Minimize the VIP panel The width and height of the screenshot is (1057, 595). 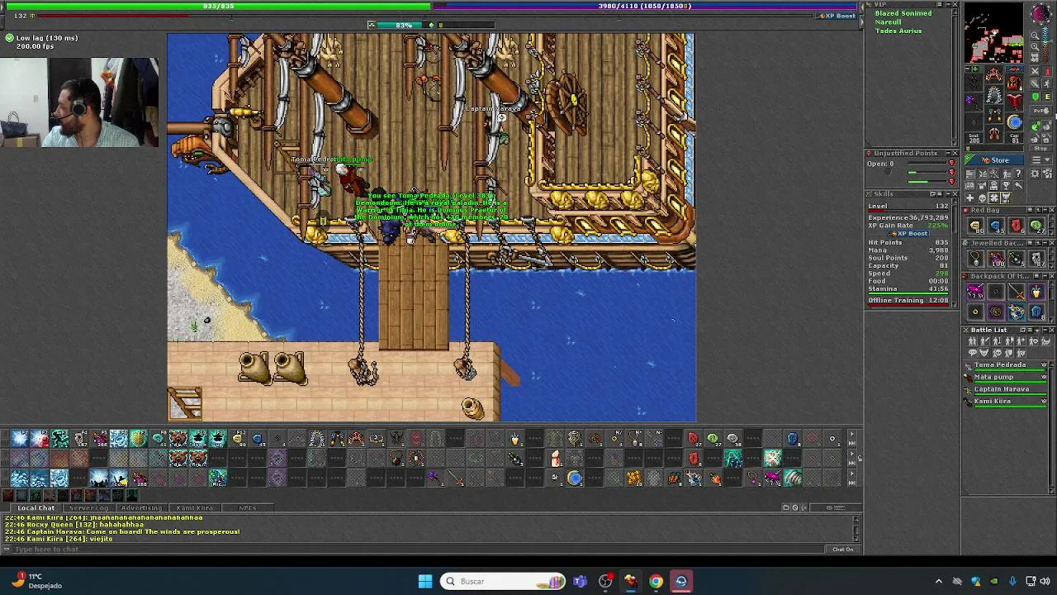pos(947,5)
